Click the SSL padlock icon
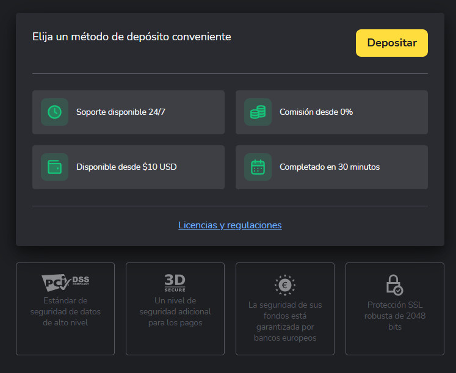Screen dimensions: 456x373 tap(394, 285)
